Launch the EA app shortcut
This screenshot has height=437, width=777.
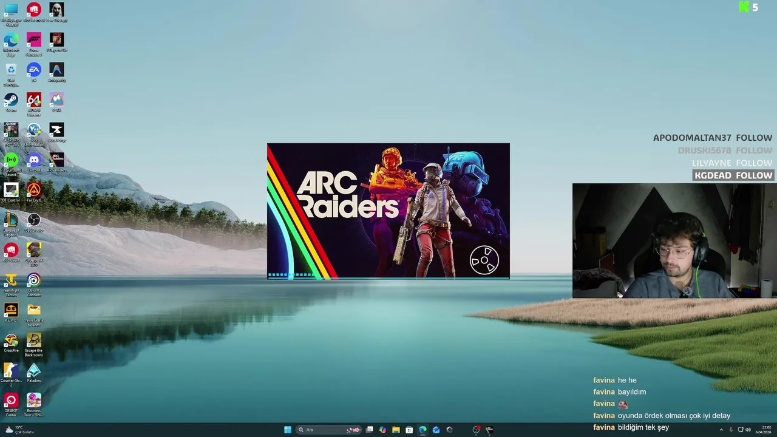(x=34, y=72)
